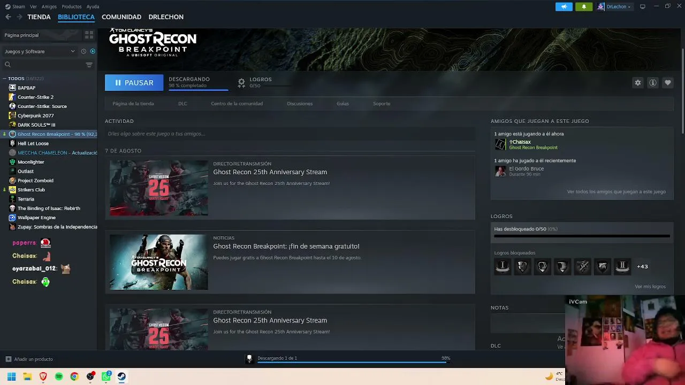
Task: Open the free weekend news thumbnail
Action: click(x=159, y=262)
